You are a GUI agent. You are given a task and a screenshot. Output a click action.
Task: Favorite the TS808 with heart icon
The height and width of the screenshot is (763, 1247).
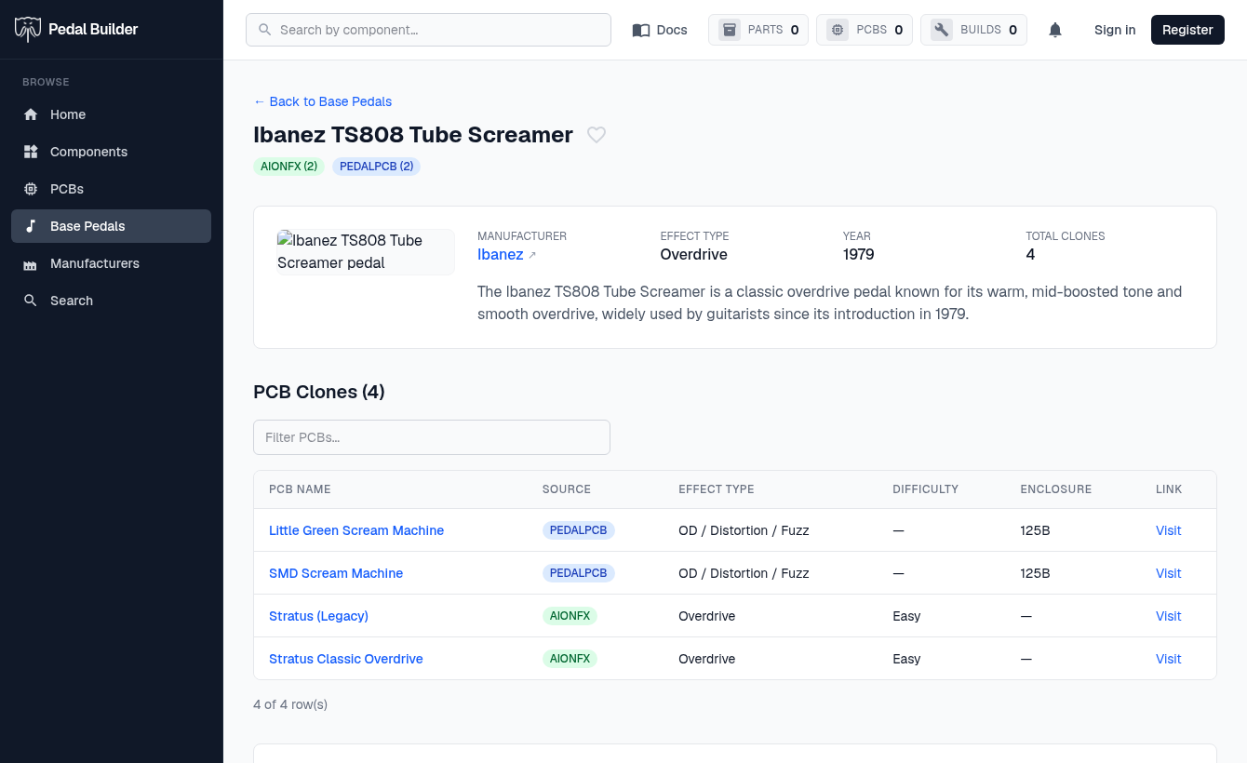(597, 135)
